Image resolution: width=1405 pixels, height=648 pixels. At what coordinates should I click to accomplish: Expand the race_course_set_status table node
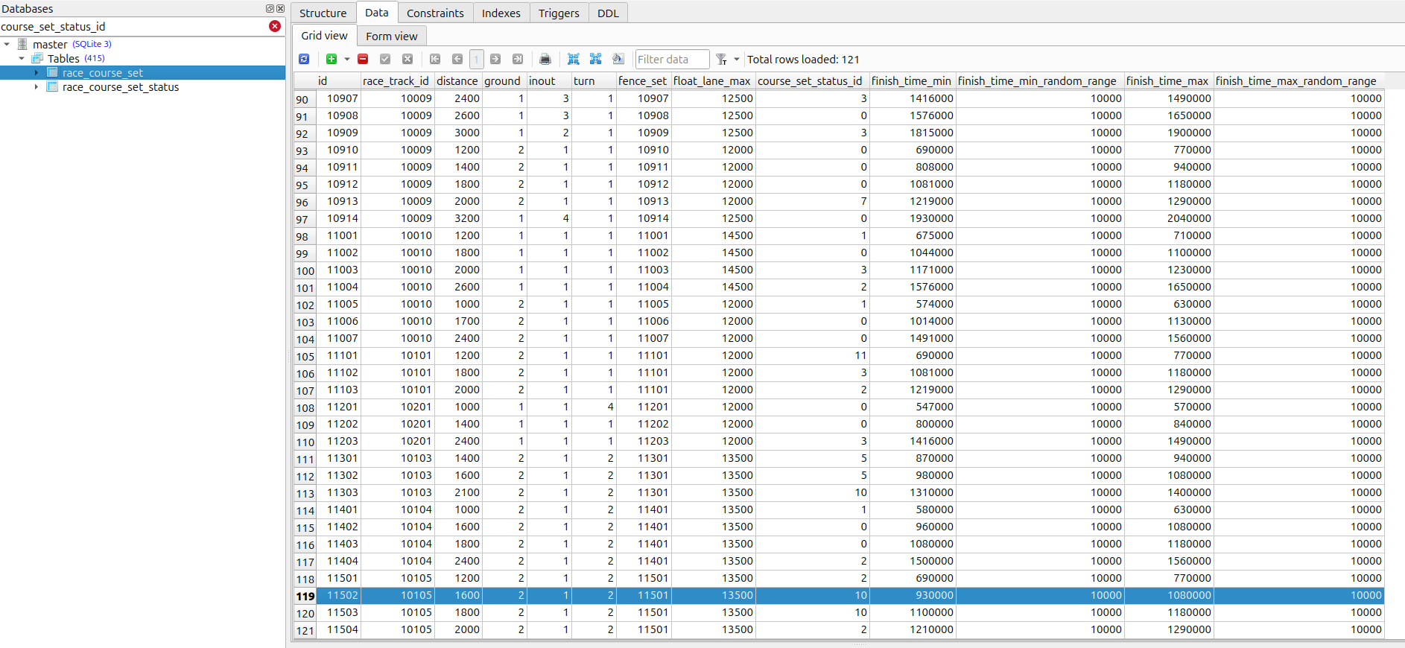36,86
